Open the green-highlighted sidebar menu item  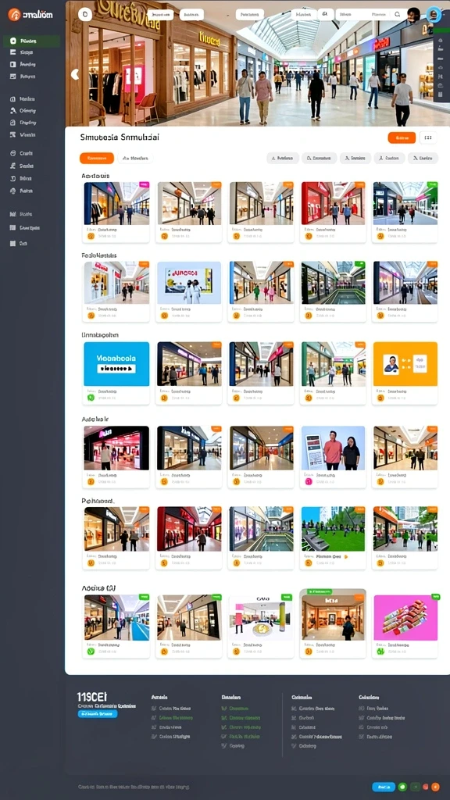tap(31, 41)
